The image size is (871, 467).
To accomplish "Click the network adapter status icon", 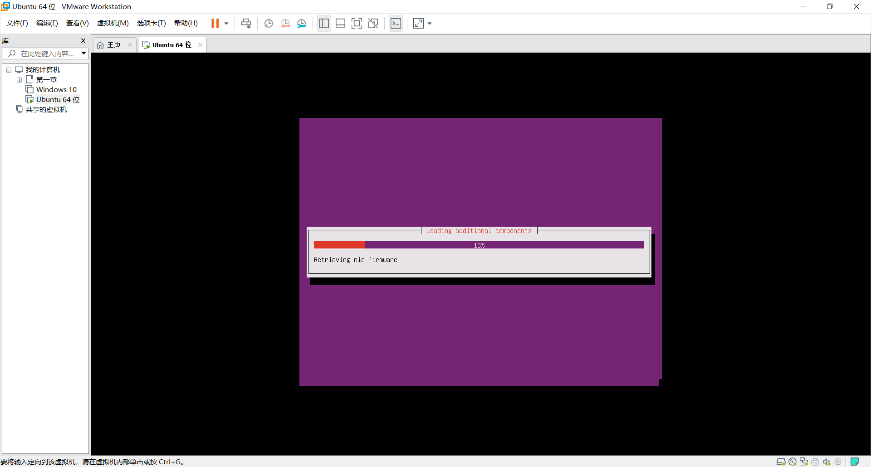I will click(804, 462).
